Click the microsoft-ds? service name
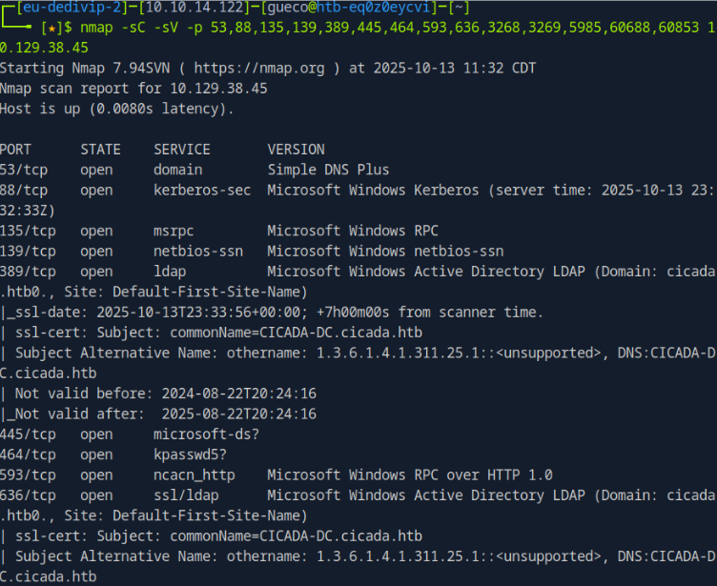Image resolution: width=717 pixels, height=586 pixels. [x=197, y=434]
